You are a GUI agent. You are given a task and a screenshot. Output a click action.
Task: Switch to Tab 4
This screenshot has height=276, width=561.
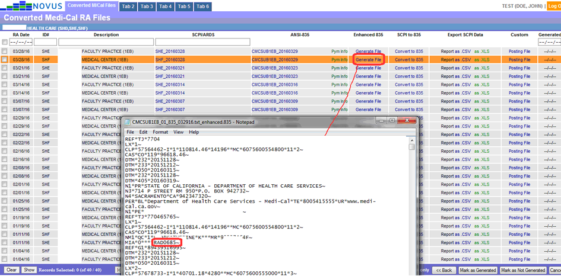coord(165,7)
